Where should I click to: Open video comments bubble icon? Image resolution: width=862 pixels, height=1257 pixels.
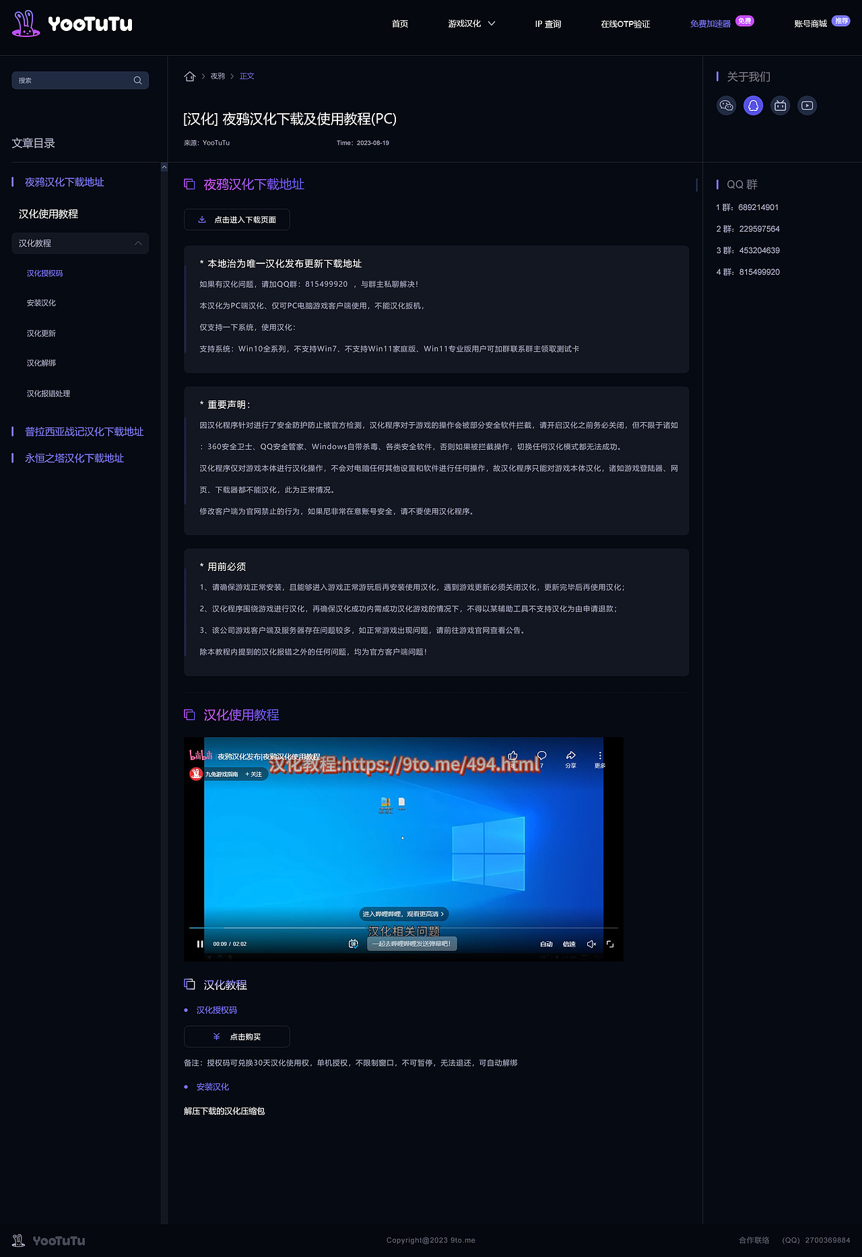tap(541, 755)
